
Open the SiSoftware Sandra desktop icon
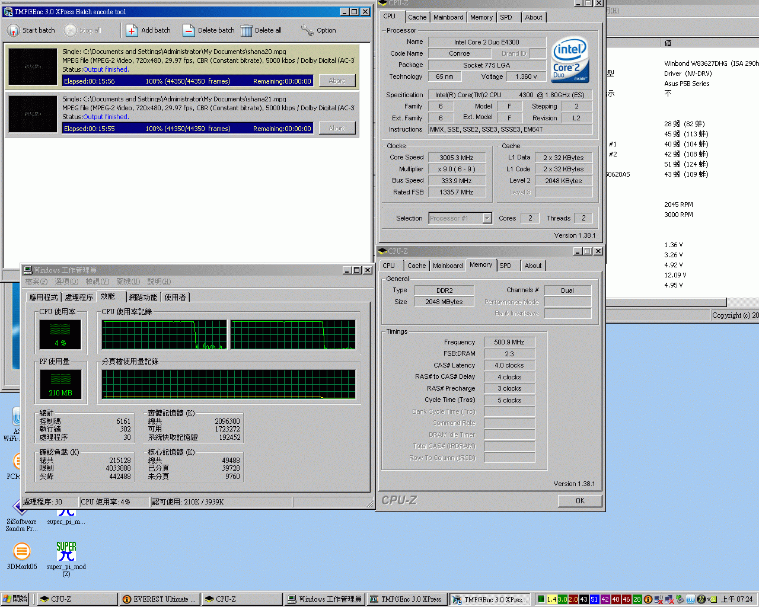[x=21, y=517]
